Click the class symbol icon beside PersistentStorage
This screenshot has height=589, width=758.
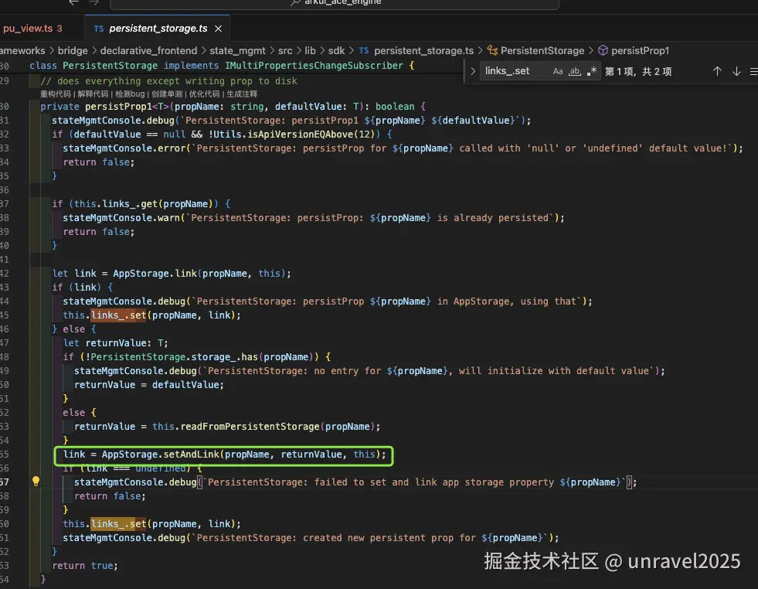[492, 50]
